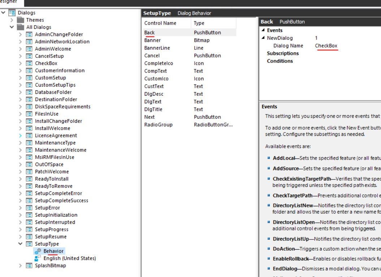Image resolution: width=381 pixels, height=277 pixels.
Task: Collapse the Events section triangle
Action: [263, 30]
